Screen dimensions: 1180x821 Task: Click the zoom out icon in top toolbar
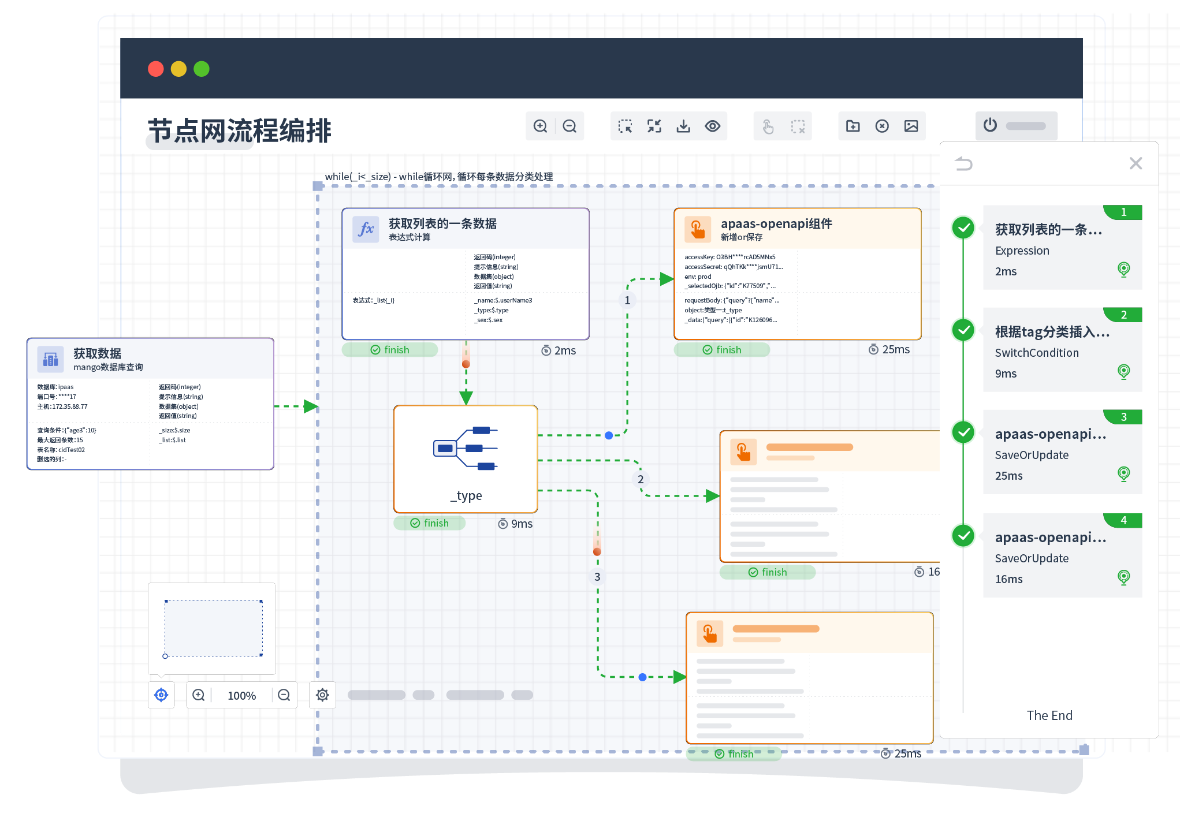click(x=569, y=126)
